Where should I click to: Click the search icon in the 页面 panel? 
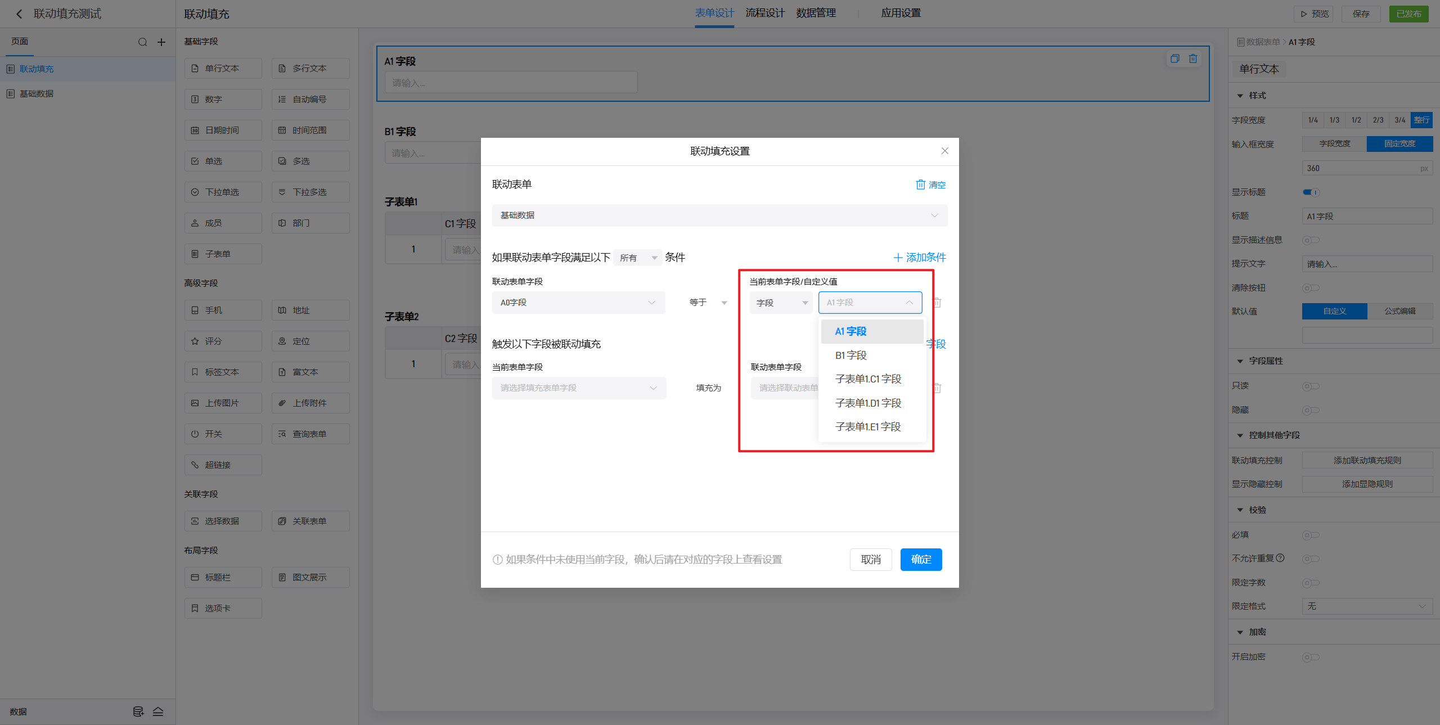point(142,42)
